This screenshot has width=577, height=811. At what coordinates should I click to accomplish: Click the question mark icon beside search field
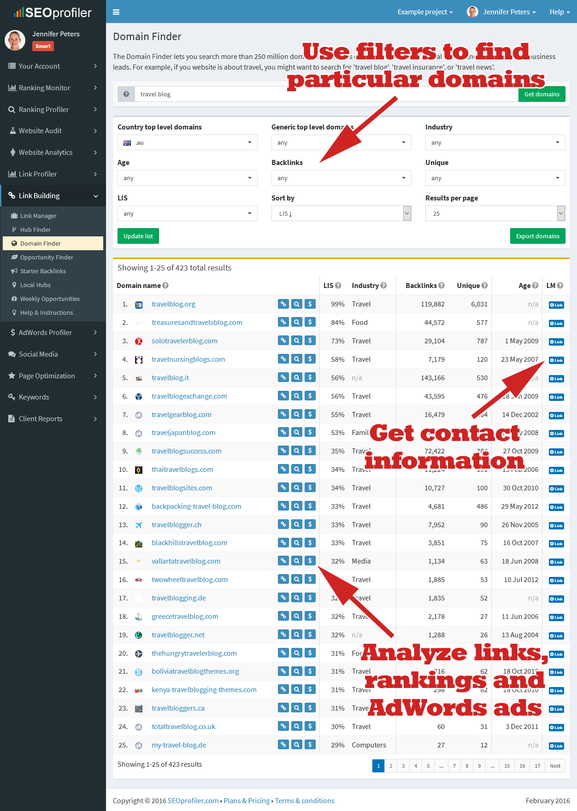pyautogui.click(x=126, y=94)
